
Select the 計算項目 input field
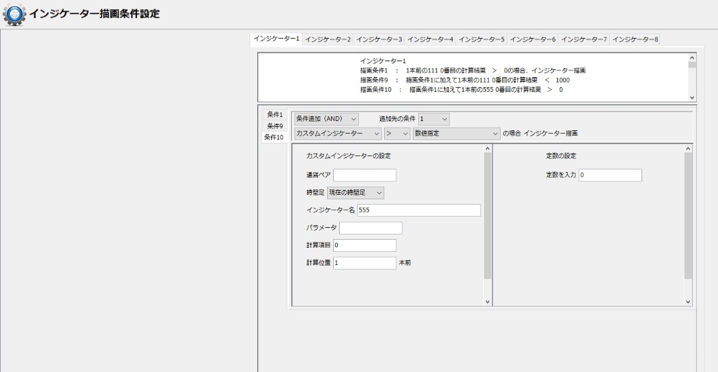coord(364,246)
